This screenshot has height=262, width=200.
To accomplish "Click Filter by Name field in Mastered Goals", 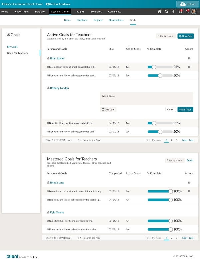I will 175,160.
